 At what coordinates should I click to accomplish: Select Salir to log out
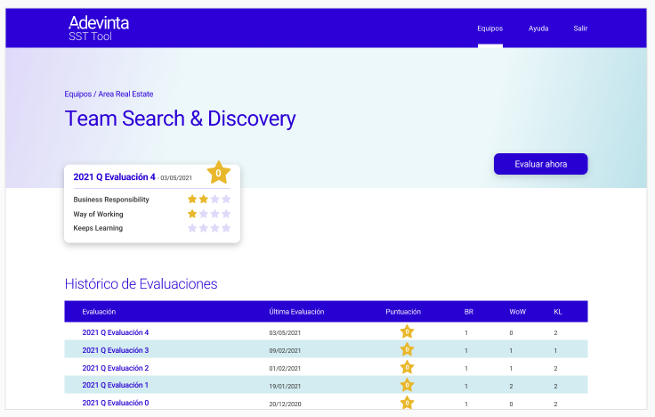pyautogui.click(x=580, y=29)
